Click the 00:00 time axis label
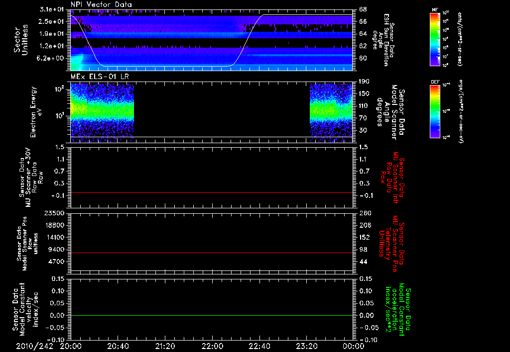This screenshot has width=510, height=352. click(353, 346)
